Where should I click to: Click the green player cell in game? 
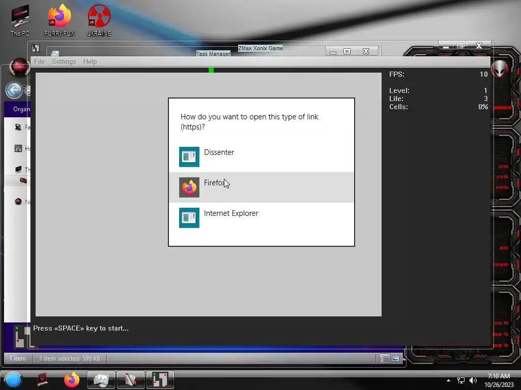[211, 70]
